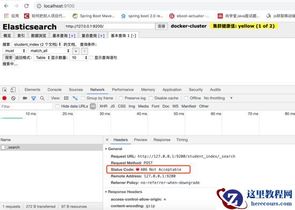Screen dimensions: 295x210
Task: Toggle the device toolbar icon
Action: point(13,90)
